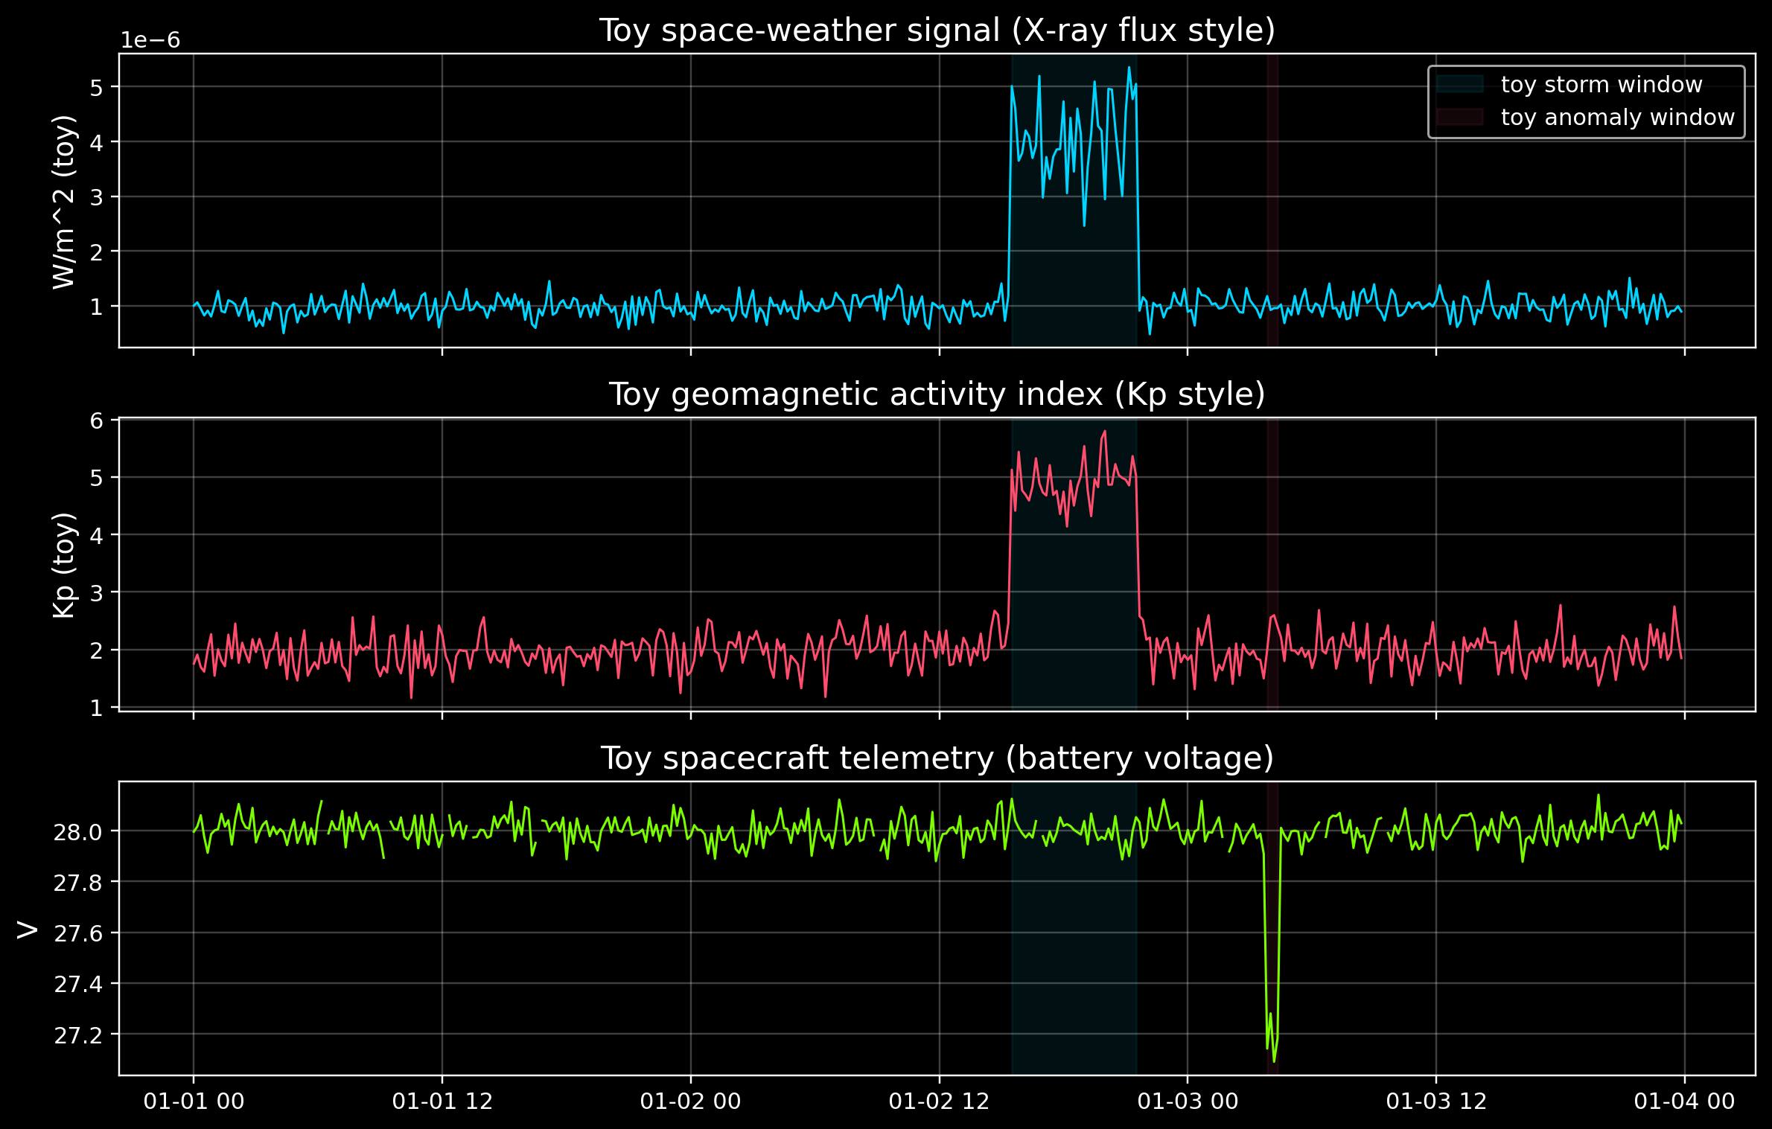Click the 01-01 00 x-axis tick label
The image size is (1772, 1129).
click(194, 1101)
